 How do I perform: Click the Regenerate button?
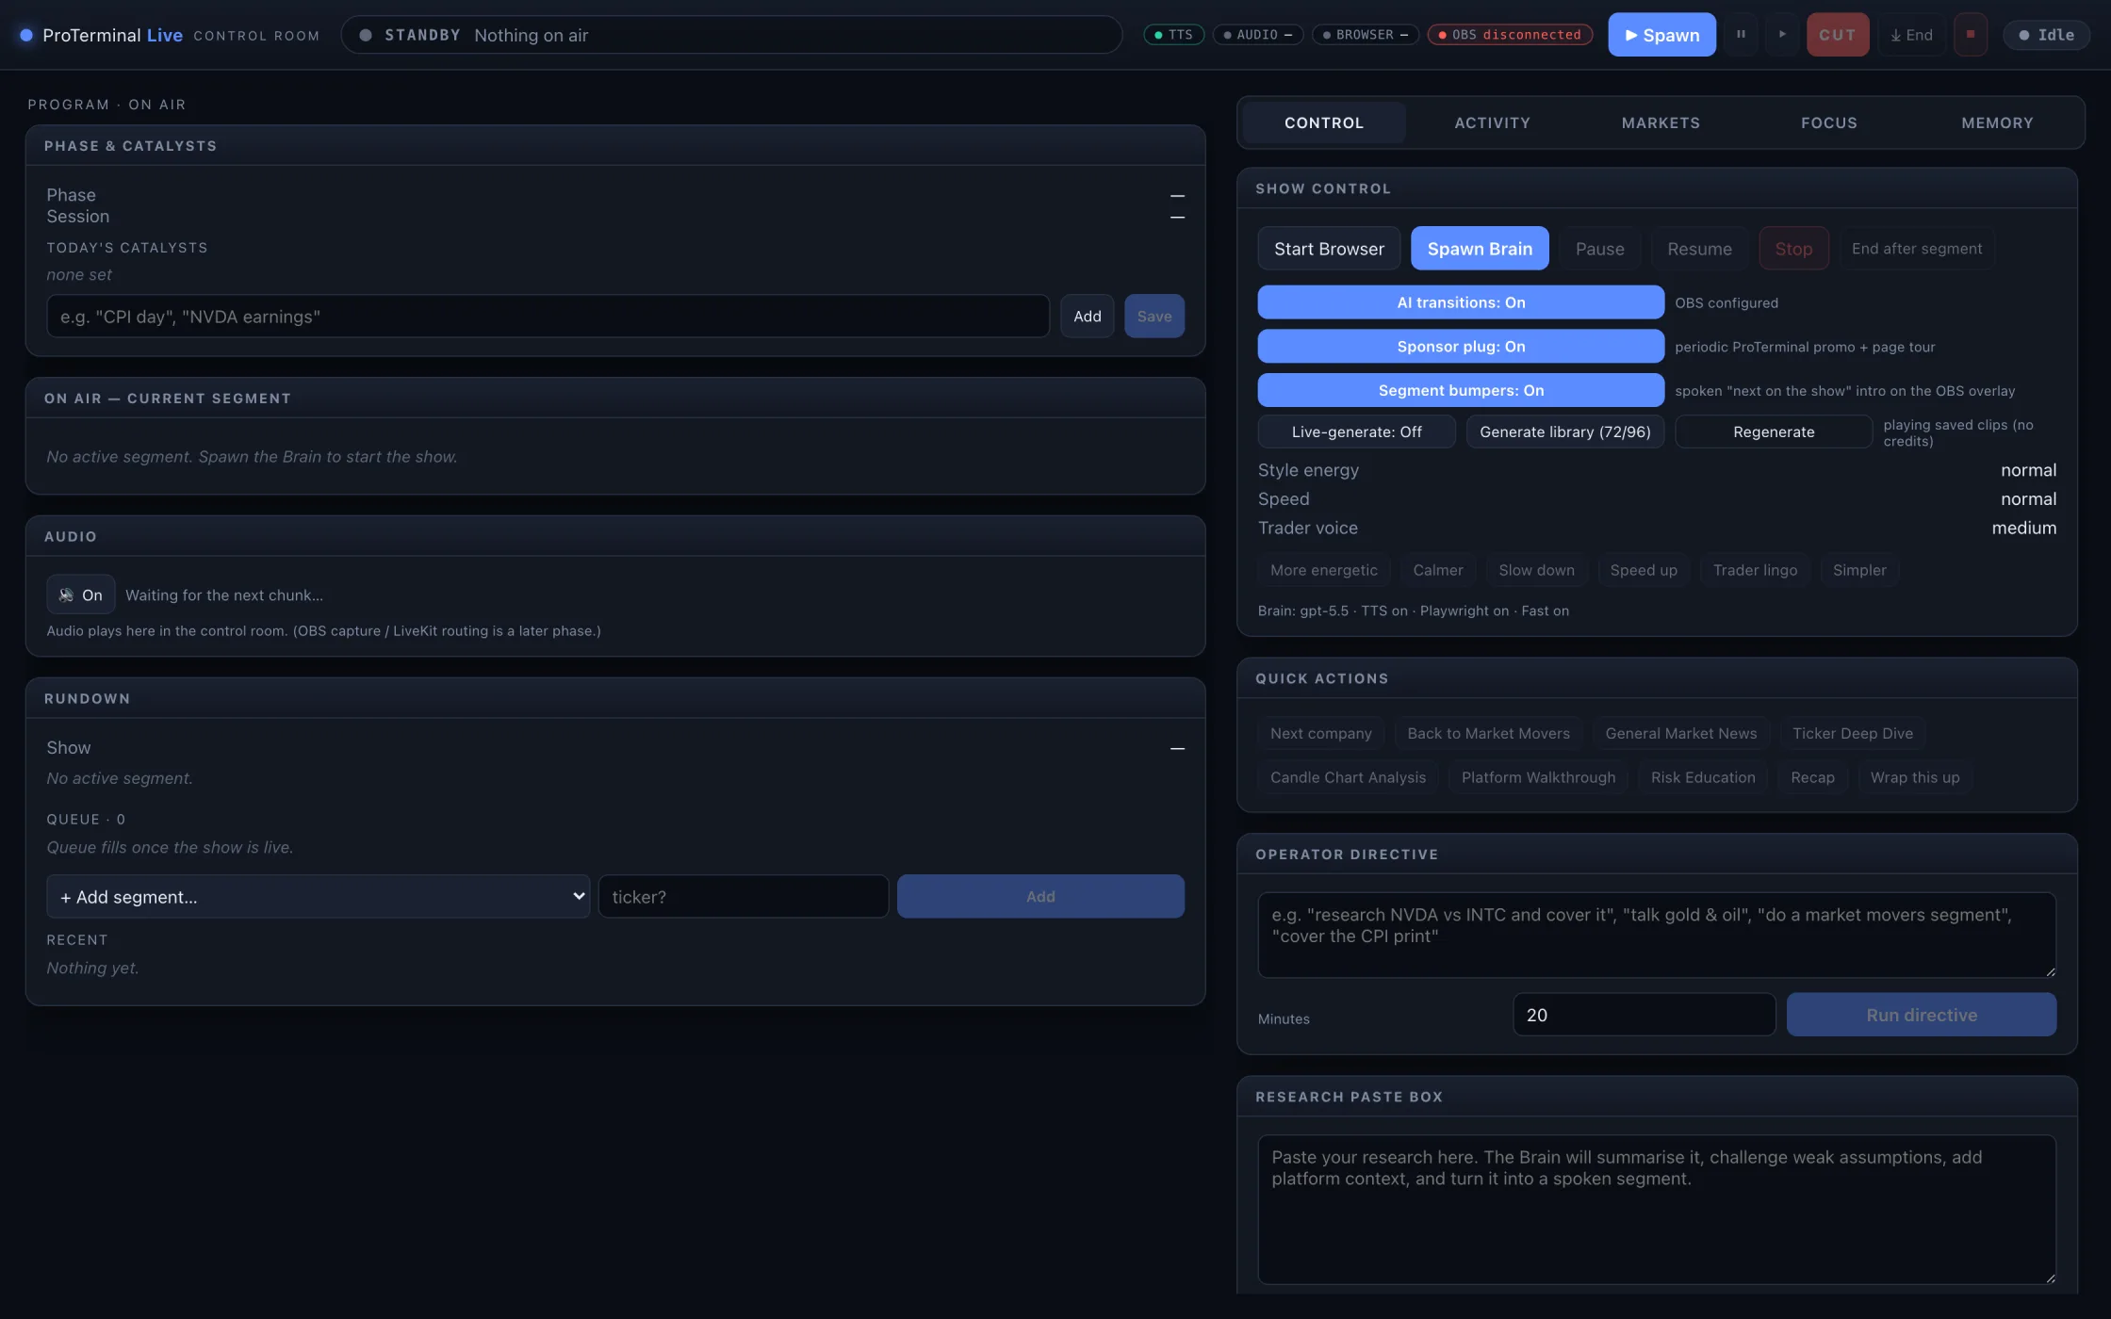click(1774, 432)
